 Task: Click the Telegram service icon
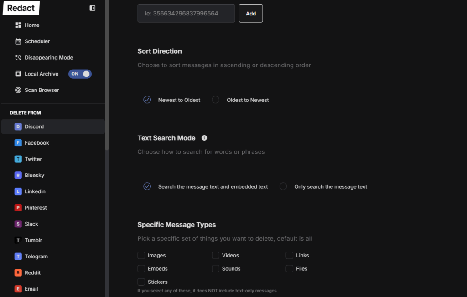pyautogui.click(x=18, y=257)
